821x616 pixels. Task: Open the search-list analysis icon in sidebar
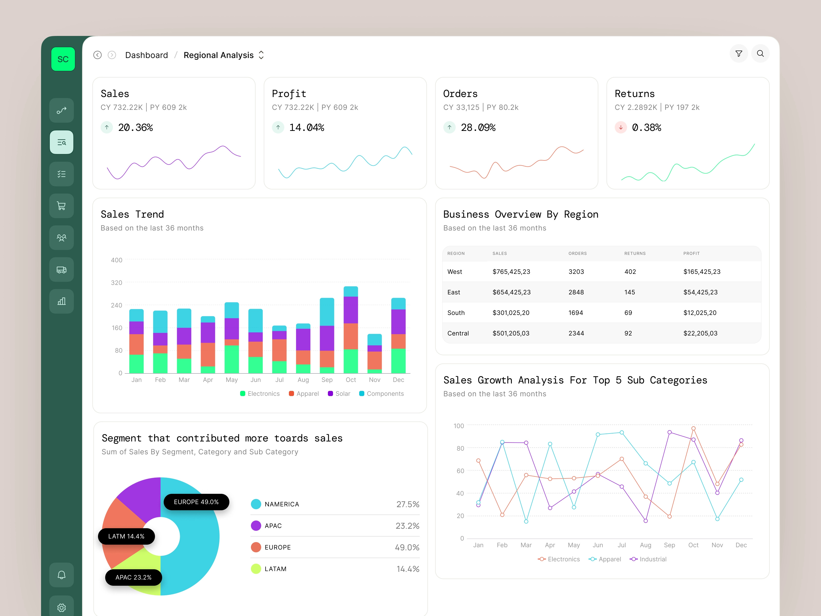click(62, 142)
